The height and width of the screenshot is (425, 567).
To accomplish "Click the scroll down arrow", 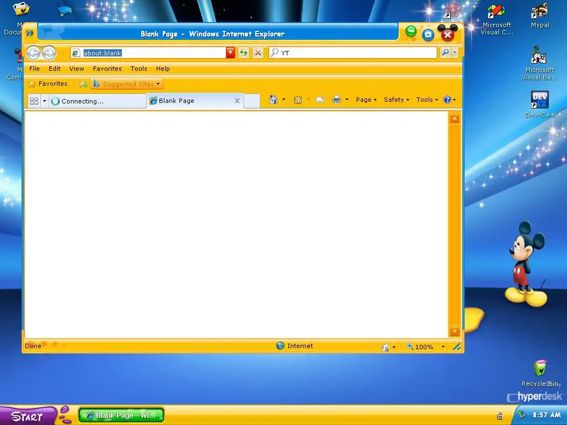I will (x=455, y=331).
